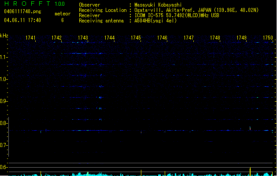The width and height of the screenshot is (277, 176).
Task: Click the 0.9 kHz frequency axis label
Action: click(x=4, y=101)
